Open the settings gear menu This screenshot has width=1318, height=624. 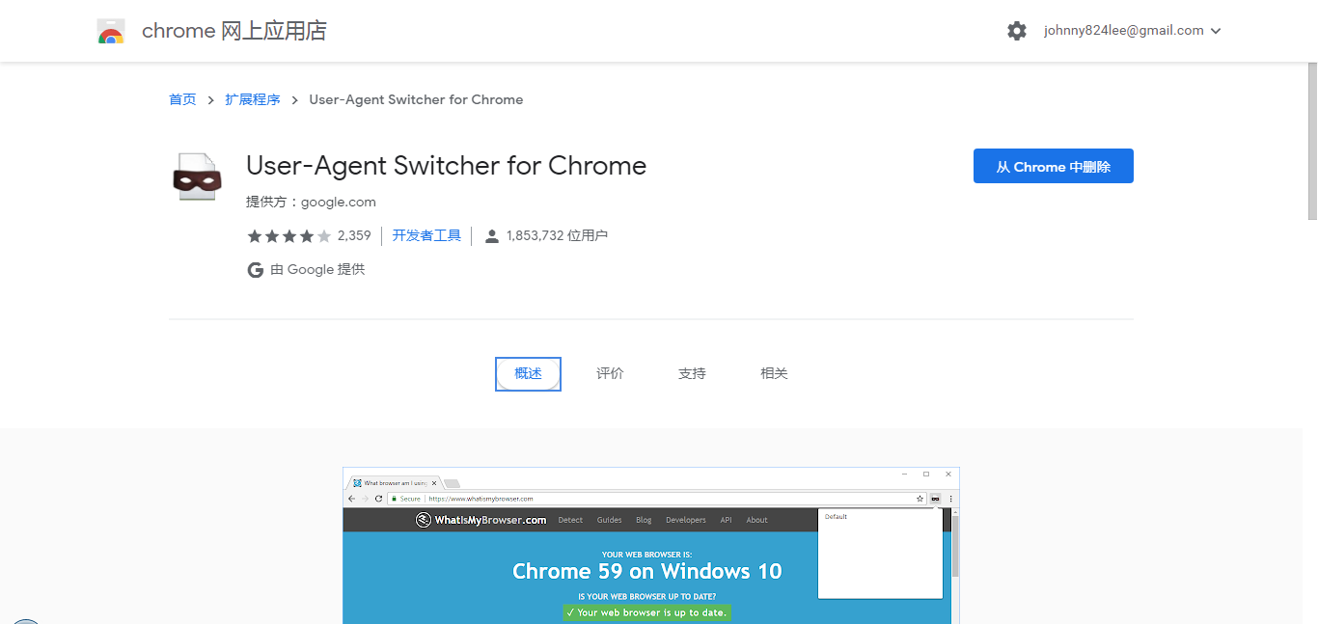point(1017,31)
